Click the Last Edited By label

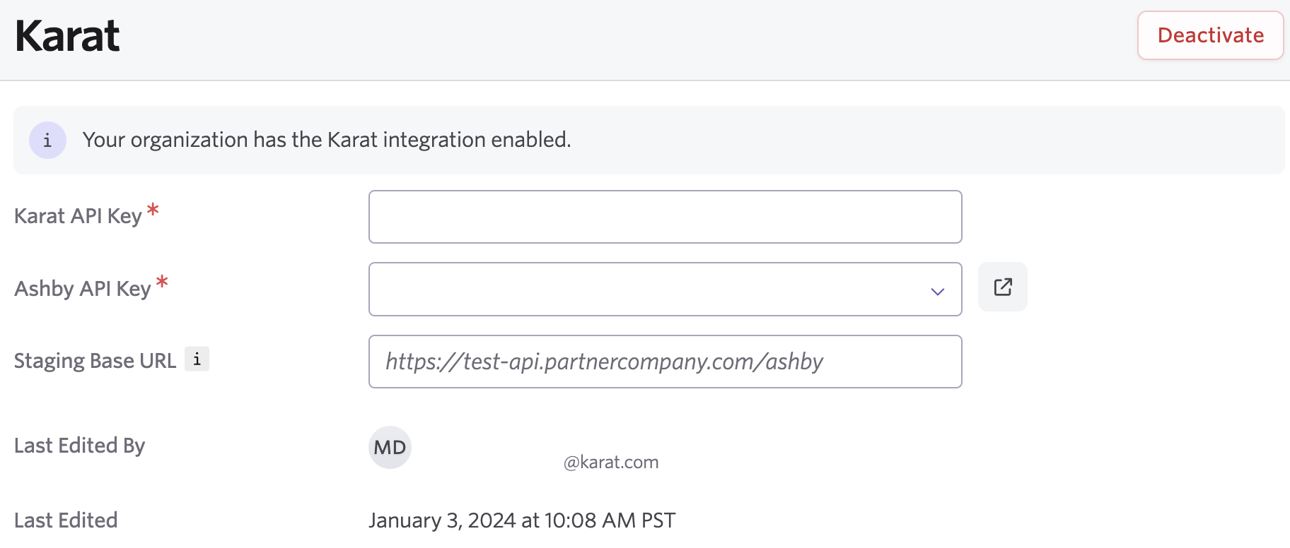[x=79, y=446]
